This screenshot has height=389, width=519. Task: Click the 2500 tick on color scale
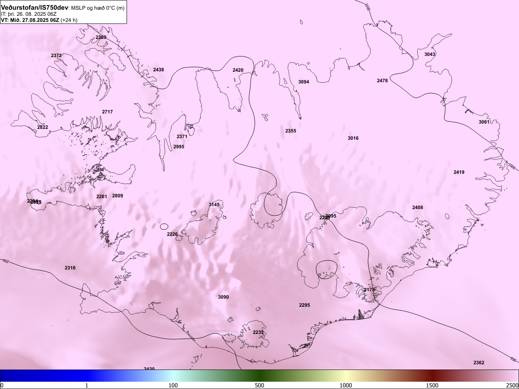click(513, 385)
